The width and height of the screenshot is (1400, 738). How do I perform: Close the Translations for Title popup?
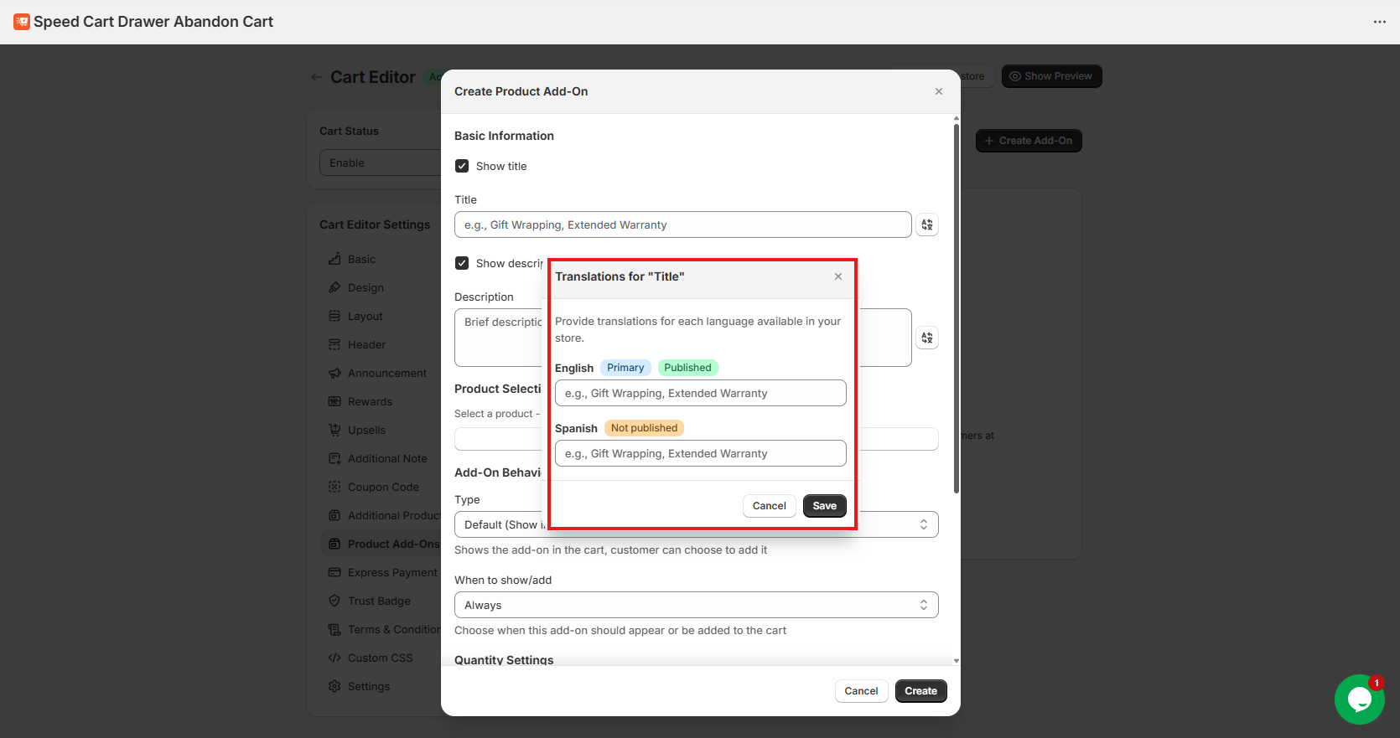point(837,276)
